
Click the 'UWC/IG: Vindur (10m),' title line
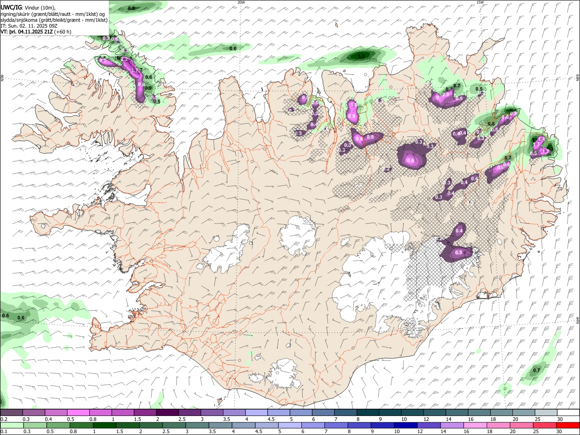pos(28,8)
